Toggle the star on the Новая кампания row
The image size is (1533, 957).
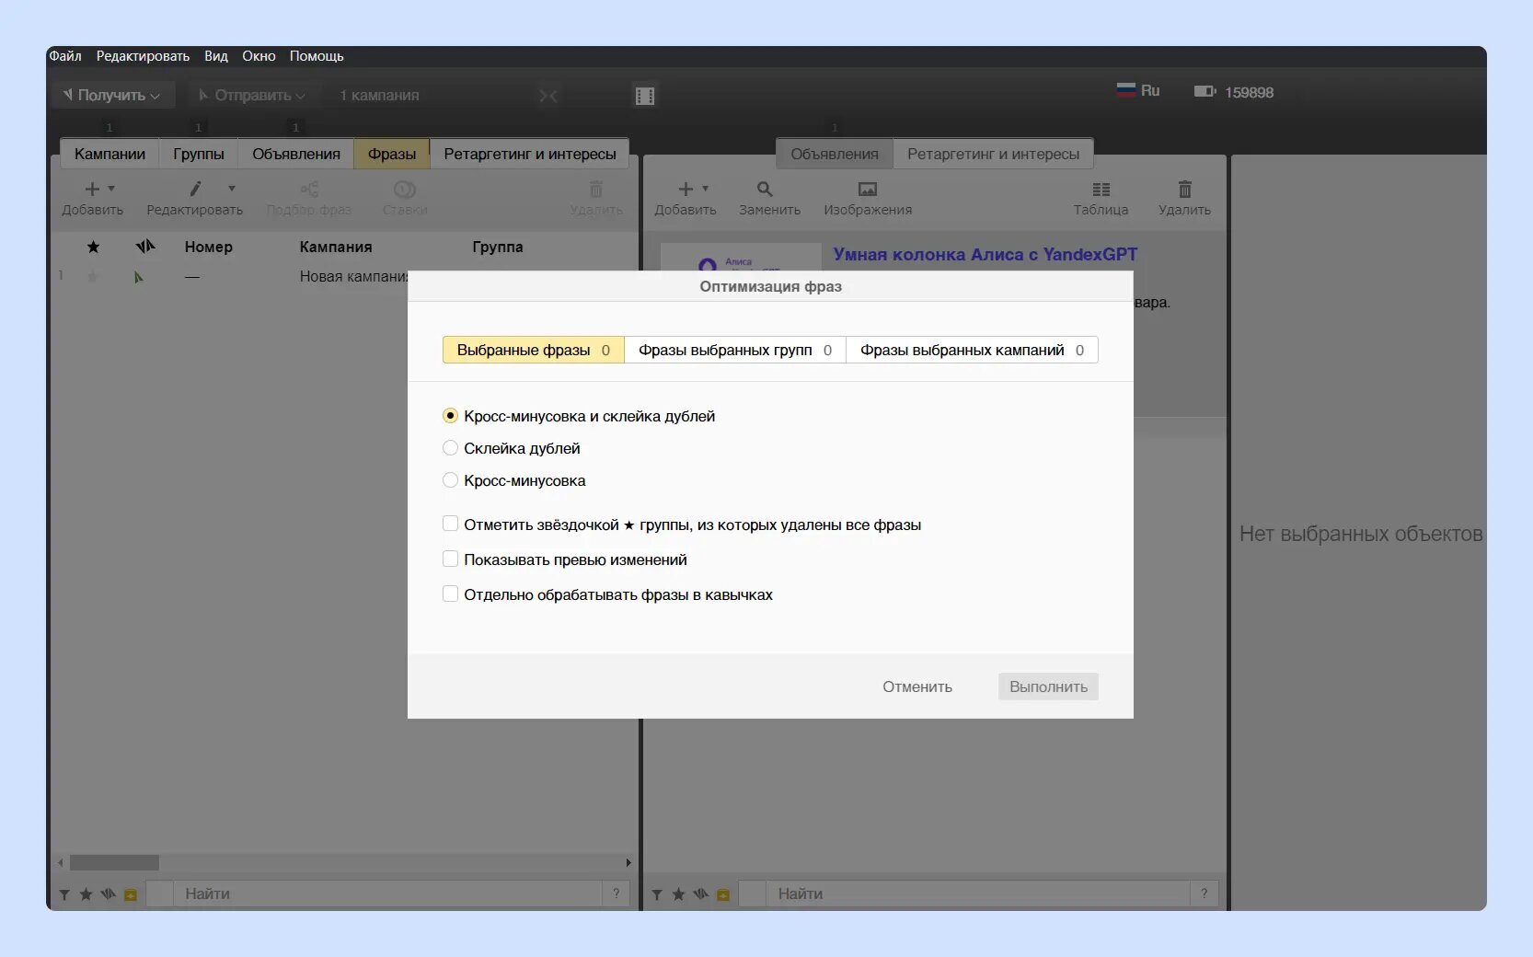pyautogui.click(x=92, y=276)
